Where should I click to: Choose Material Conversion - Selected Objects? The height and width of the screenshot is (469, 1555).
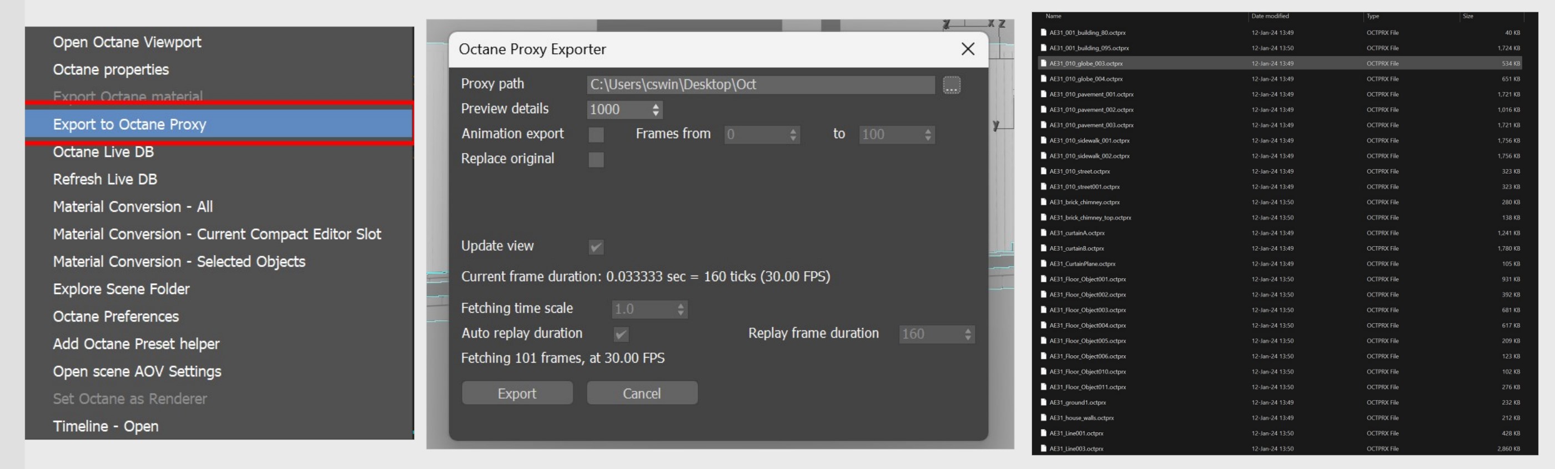pyautogui.click(x=179, y=262)
